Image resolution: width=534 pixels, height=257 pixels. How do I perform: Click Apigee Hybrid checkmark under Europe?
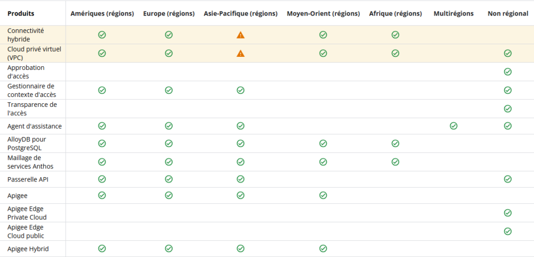[x=168, y=249]
